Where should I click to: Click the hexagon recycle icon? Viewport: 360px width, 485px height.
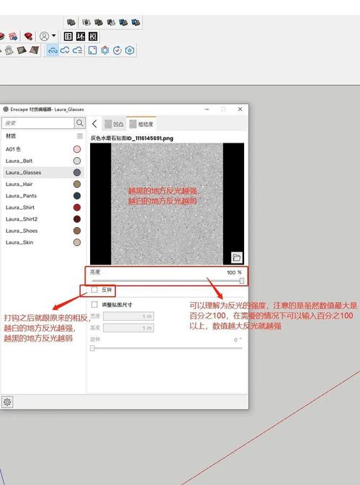click(130, 50)
